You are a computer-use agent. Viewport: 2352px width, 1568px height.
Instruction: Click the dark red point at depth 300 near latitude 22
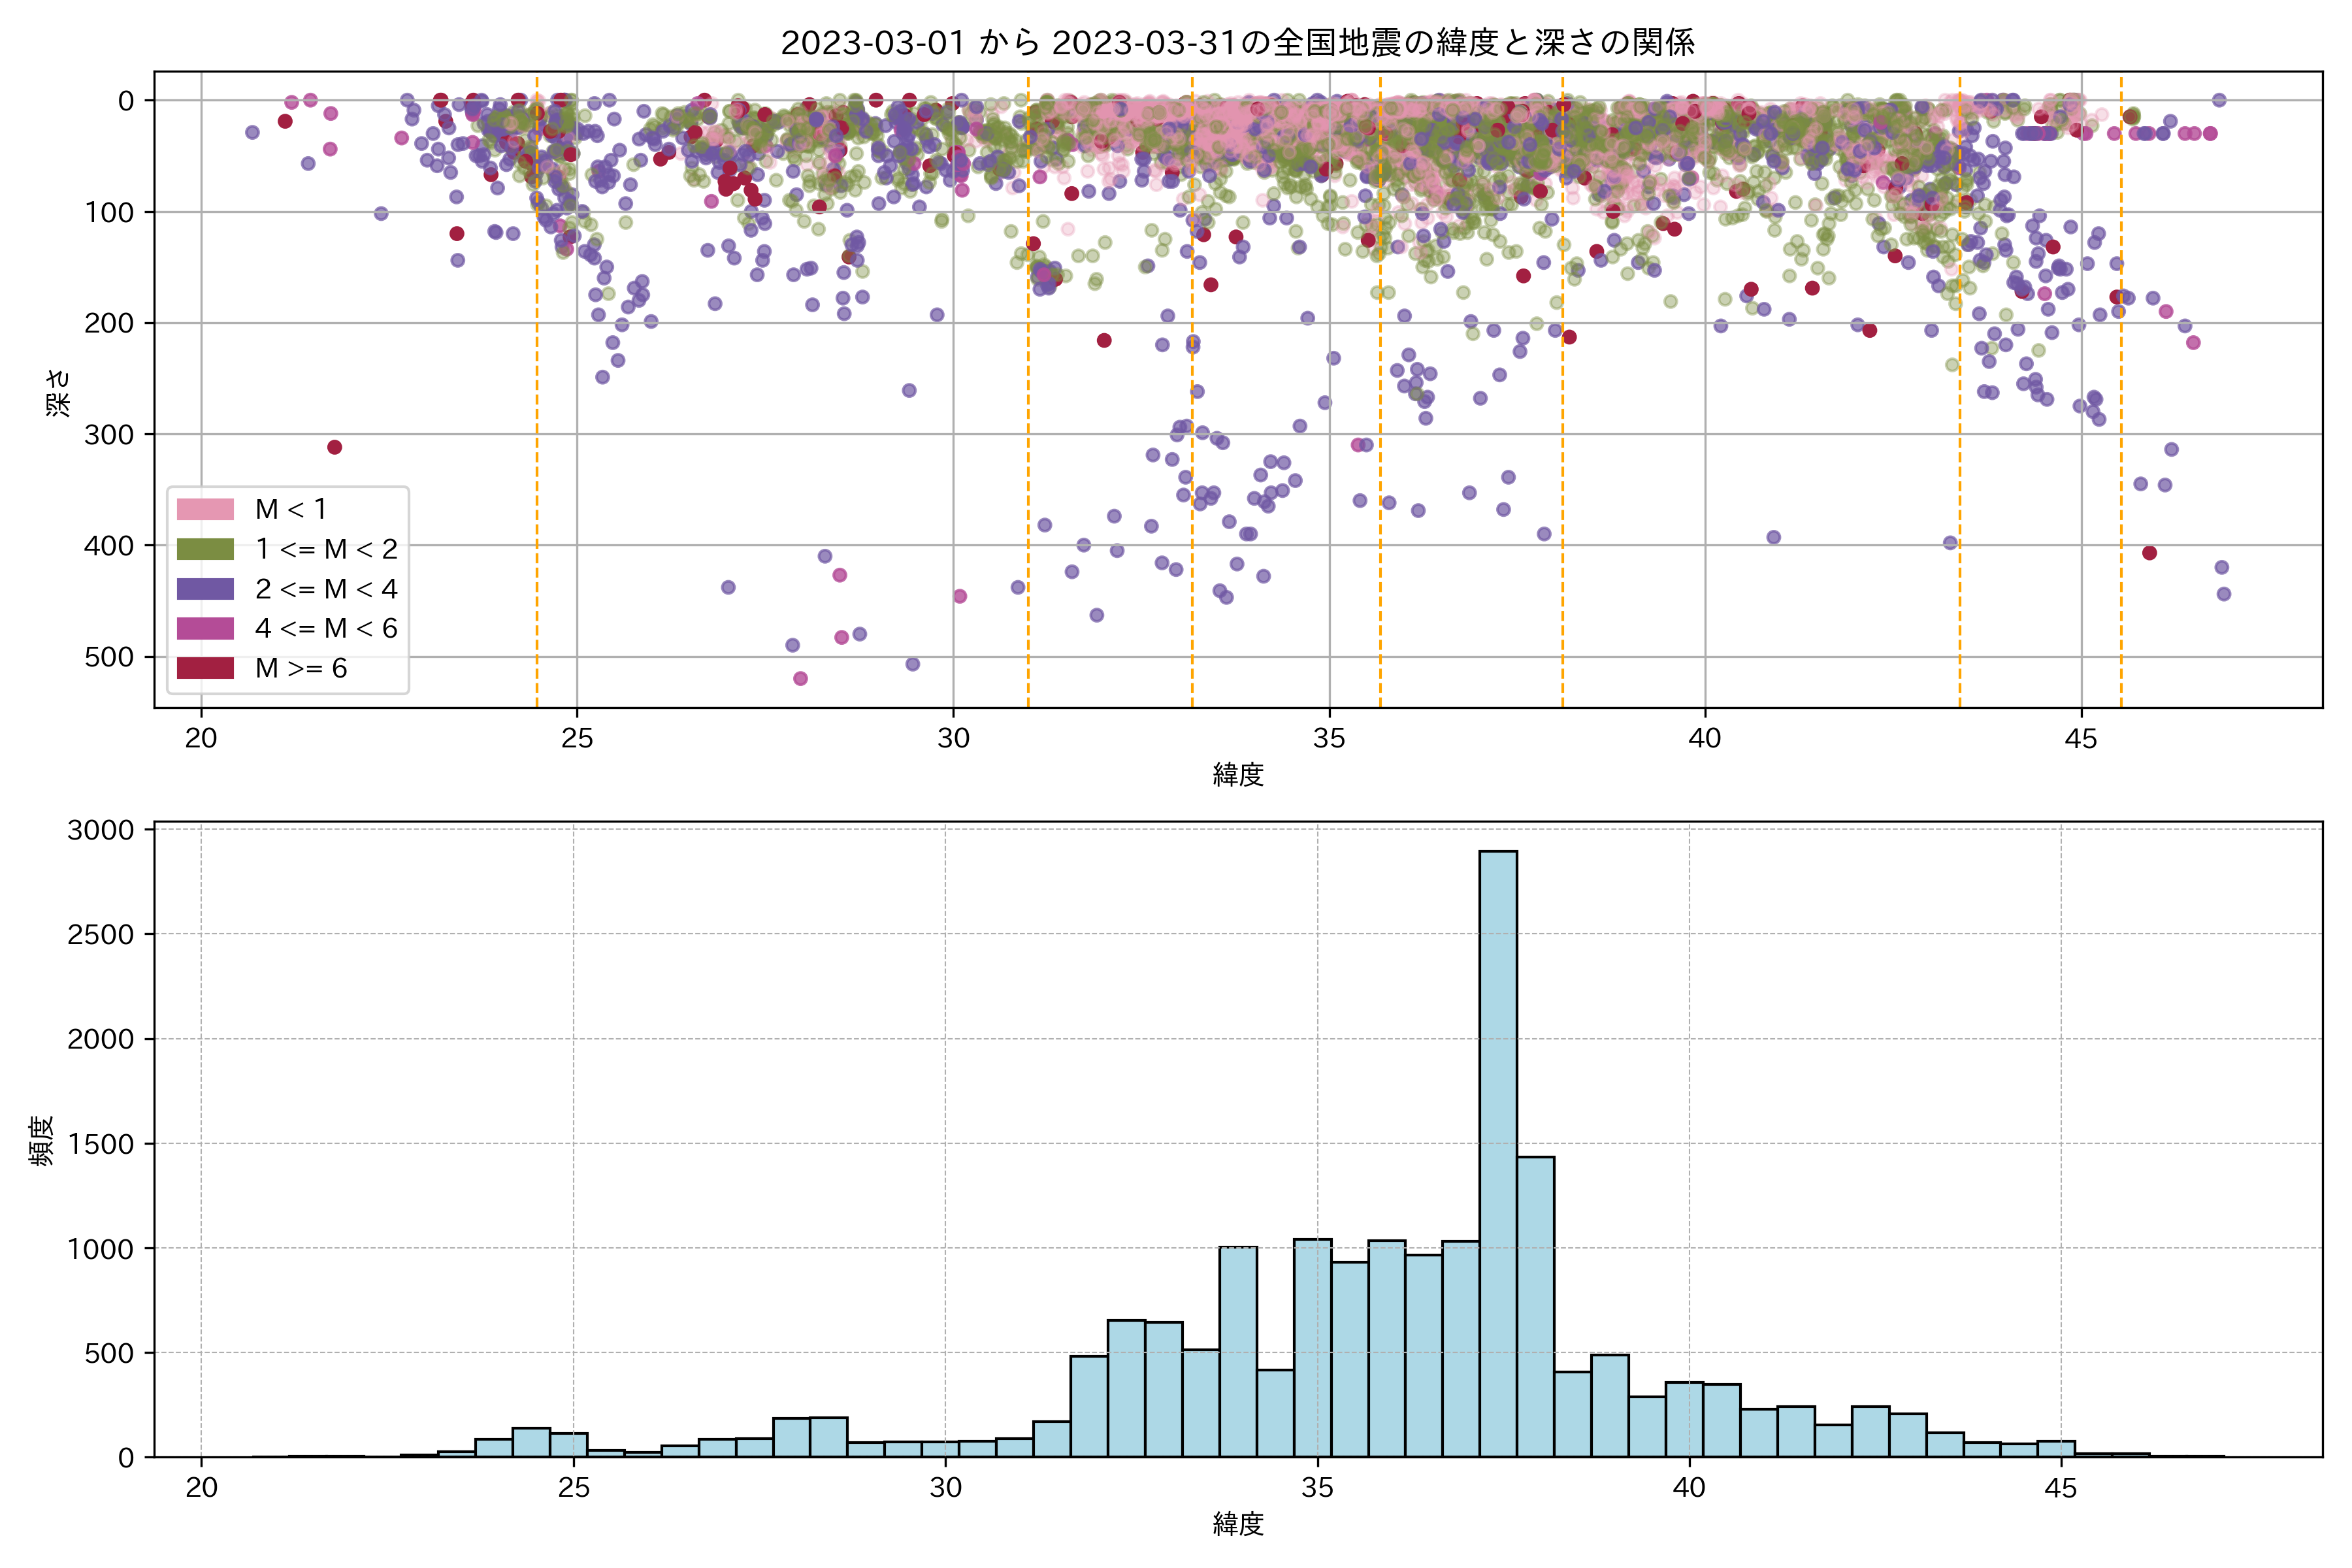pos(334,447)
